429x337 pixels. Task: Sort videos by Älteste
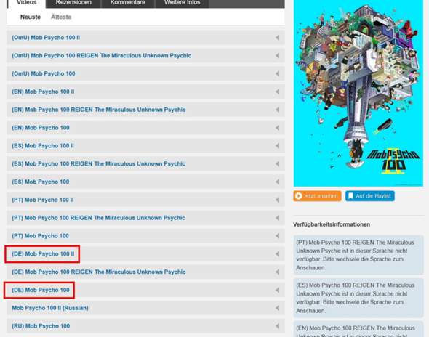(61, 17)
